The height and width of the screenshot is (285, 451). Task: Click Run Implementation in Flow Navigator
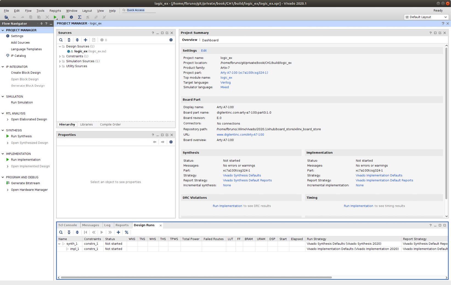coord(26,160)
